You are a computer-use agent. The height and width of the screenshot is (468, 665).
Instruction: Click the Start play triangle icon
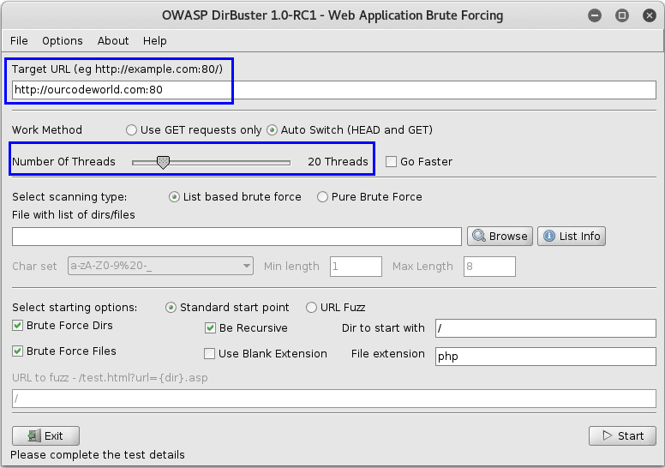(606, 435)
